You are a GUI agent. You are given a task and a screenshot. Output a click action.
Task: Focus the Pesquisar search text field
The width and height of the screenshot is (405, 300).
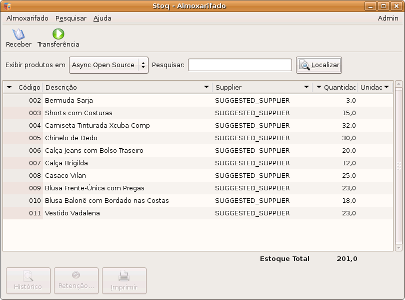click(239, 65)
